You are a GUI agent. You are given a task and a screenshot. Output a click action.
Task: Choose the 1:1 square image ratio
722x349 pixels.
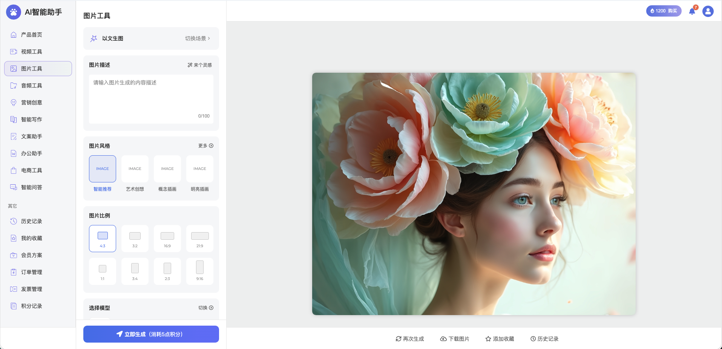[x=103, y=271]
